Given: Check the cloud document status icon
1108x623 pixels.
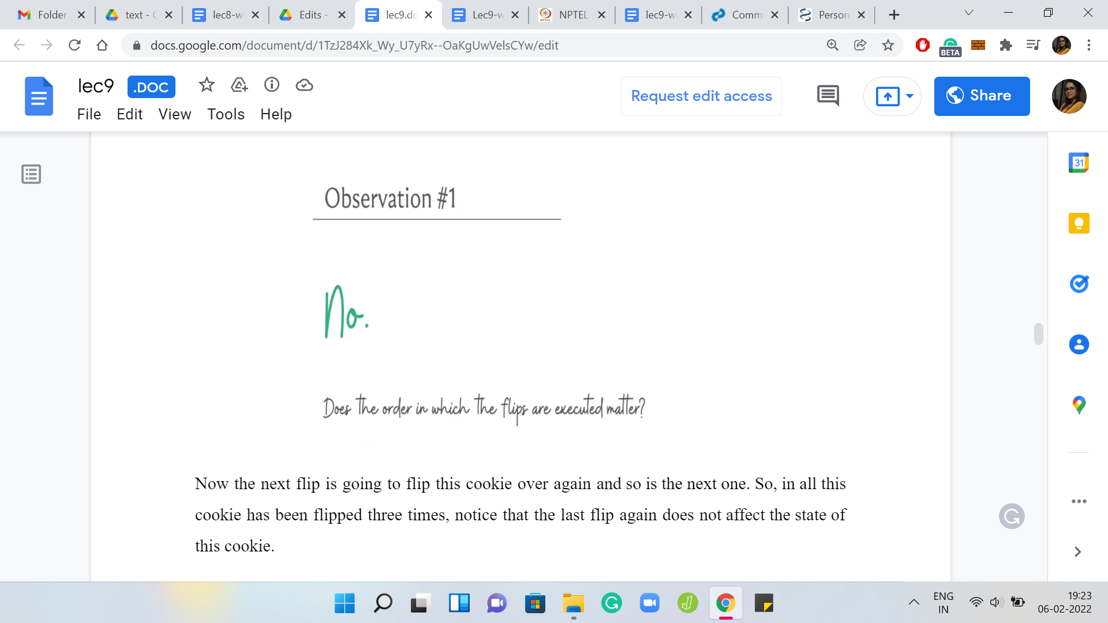Looking at the screenshot, I should pos(304,85).
